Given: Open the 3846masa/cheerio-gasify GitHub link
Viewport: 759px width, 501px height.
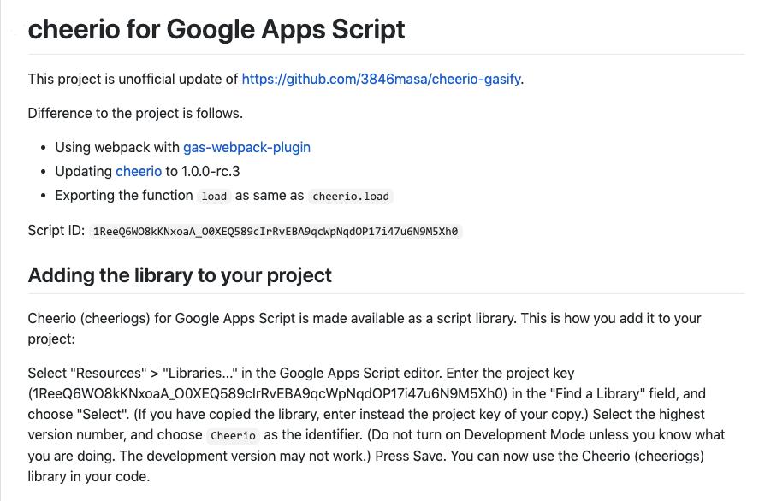Looking at the screenshot, I should (x=382, y=79).
